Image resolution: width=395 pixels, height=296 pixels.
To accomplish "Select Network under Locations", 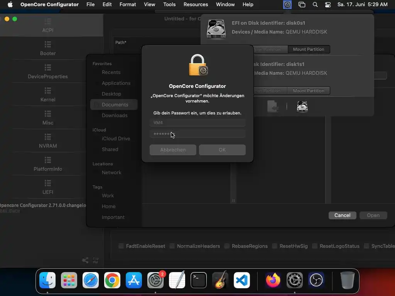I will (x=114, y=172).
